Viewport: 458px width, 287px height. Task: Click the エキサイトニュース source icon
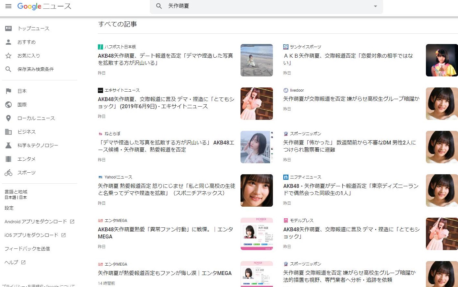[x=100, y=90]
